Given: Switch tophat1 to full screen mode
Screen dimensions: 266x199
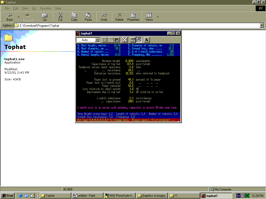Looking at the screenshot, I should [x=125, y=40].
